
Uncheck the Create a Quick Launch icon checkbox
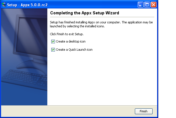(53, 50)
